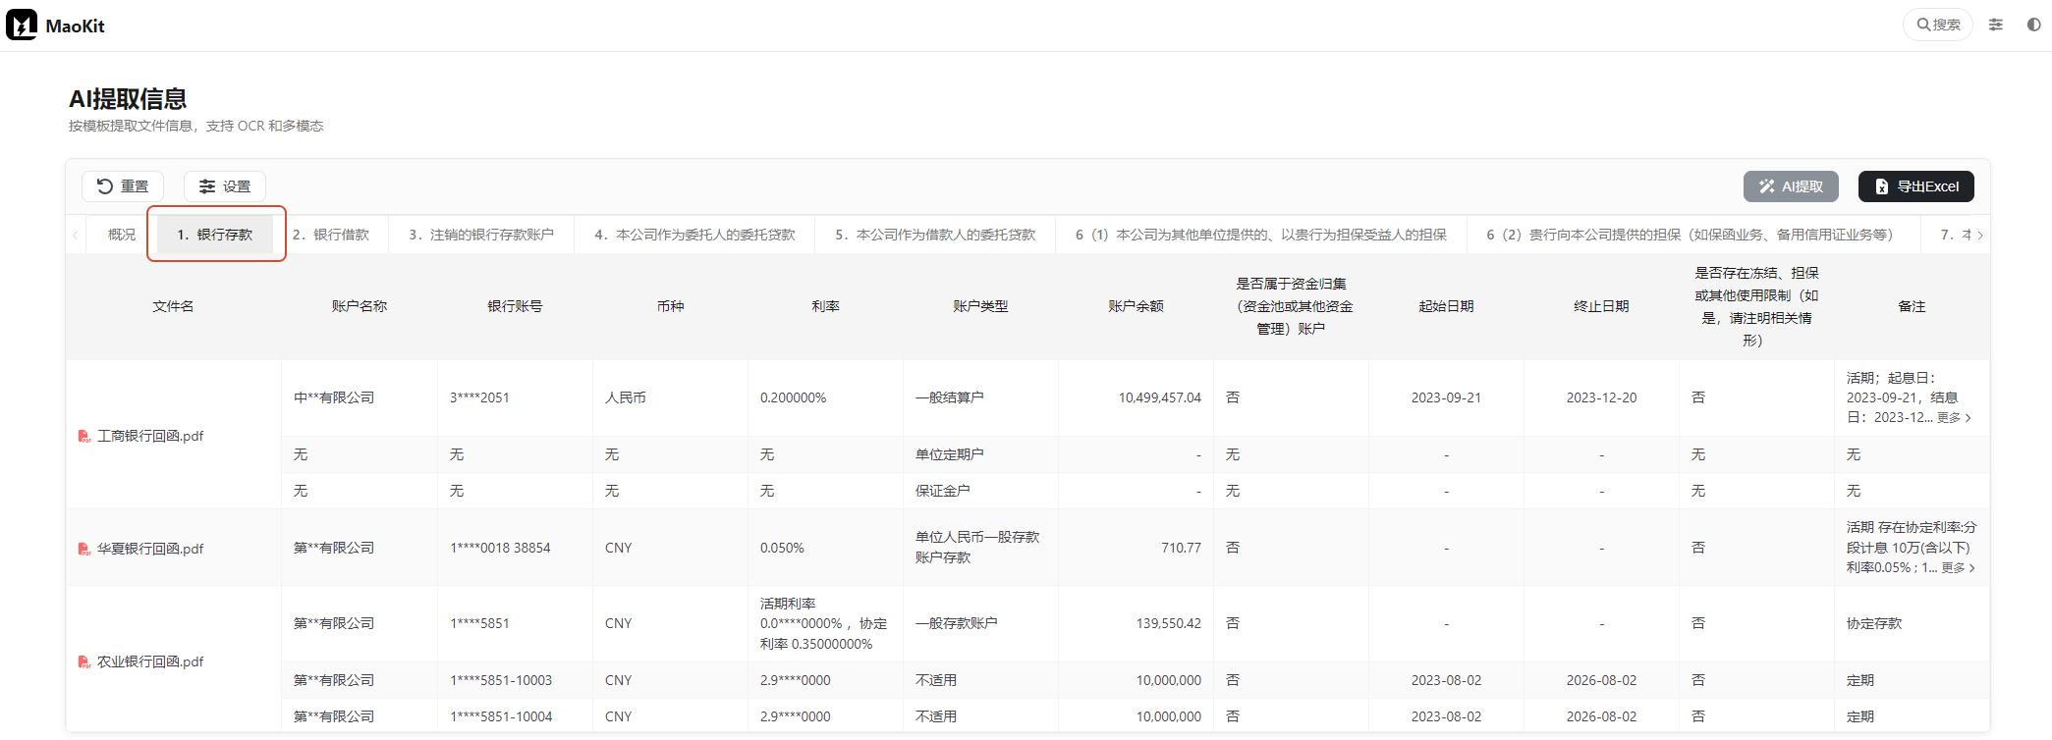Viewport: 2052px width, 740px height.
Task: Select account number 1****5851-10004
Action: click(501, 716)
